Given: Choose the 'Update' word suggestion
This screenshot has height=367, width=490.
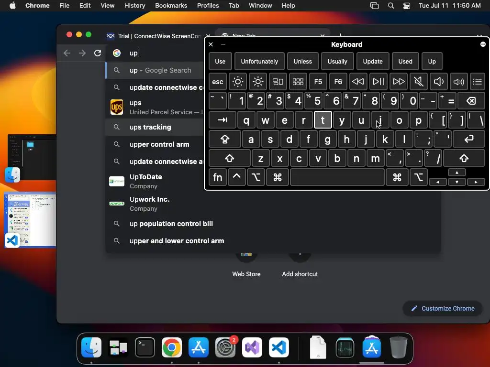Looking at the screenshot, I should click(x=372, y=62).
